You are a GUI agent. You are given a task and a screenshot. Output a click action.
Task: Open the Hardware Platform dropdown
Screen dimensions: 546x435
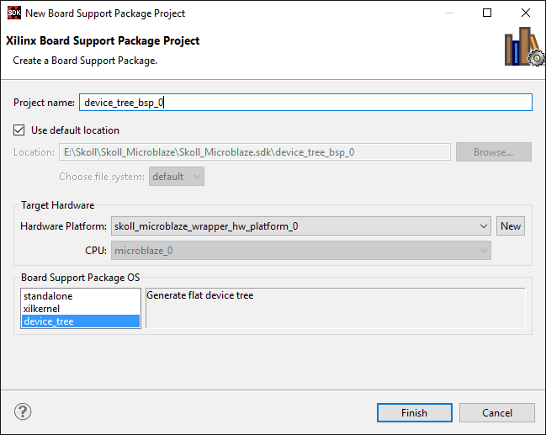482,225
